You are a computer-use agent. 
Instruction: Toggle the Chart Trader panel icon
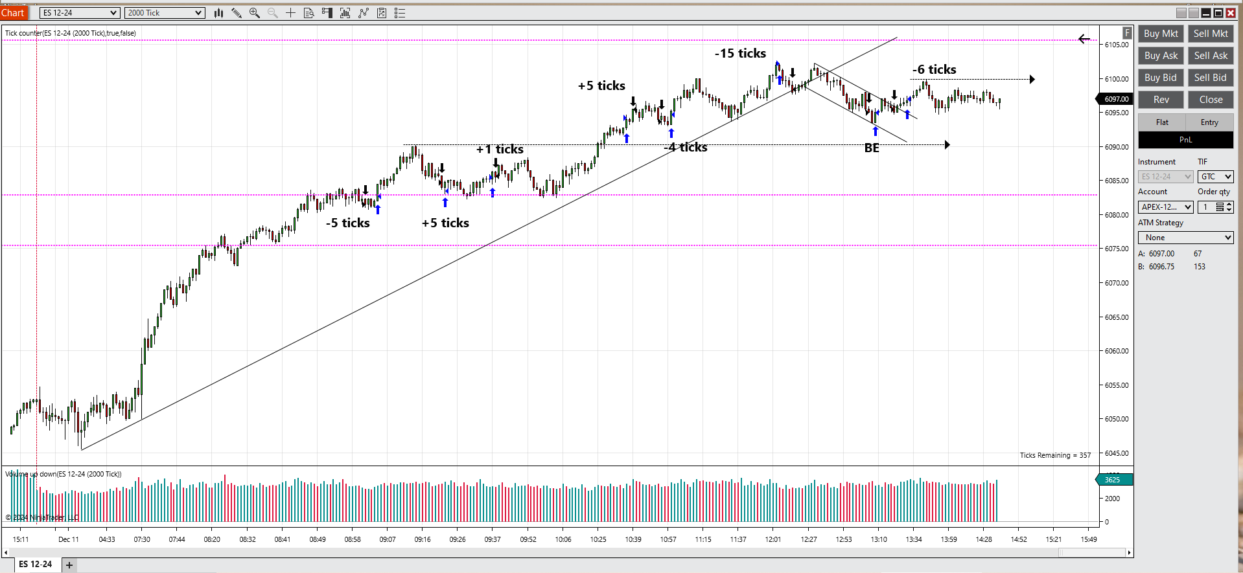click(327, 13)
